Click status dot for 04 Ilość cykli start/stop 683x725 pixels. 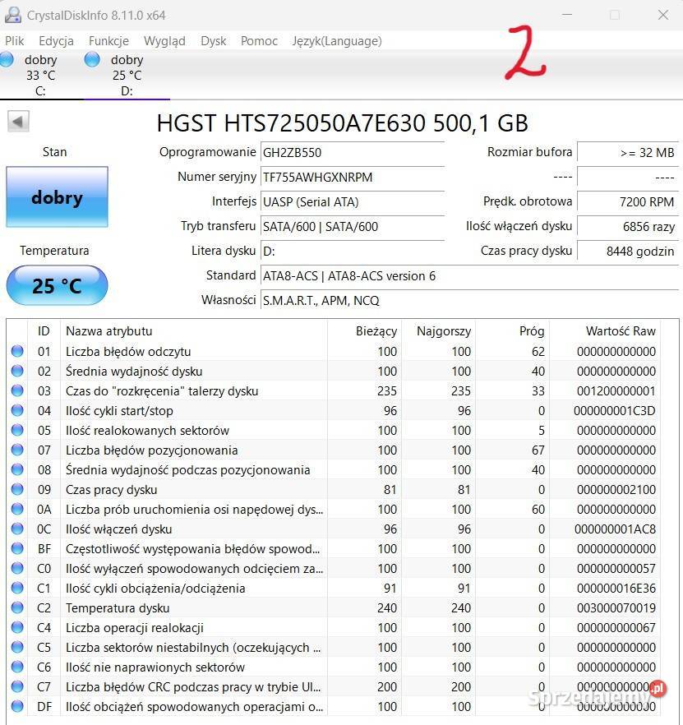click(x=17, y=410)
